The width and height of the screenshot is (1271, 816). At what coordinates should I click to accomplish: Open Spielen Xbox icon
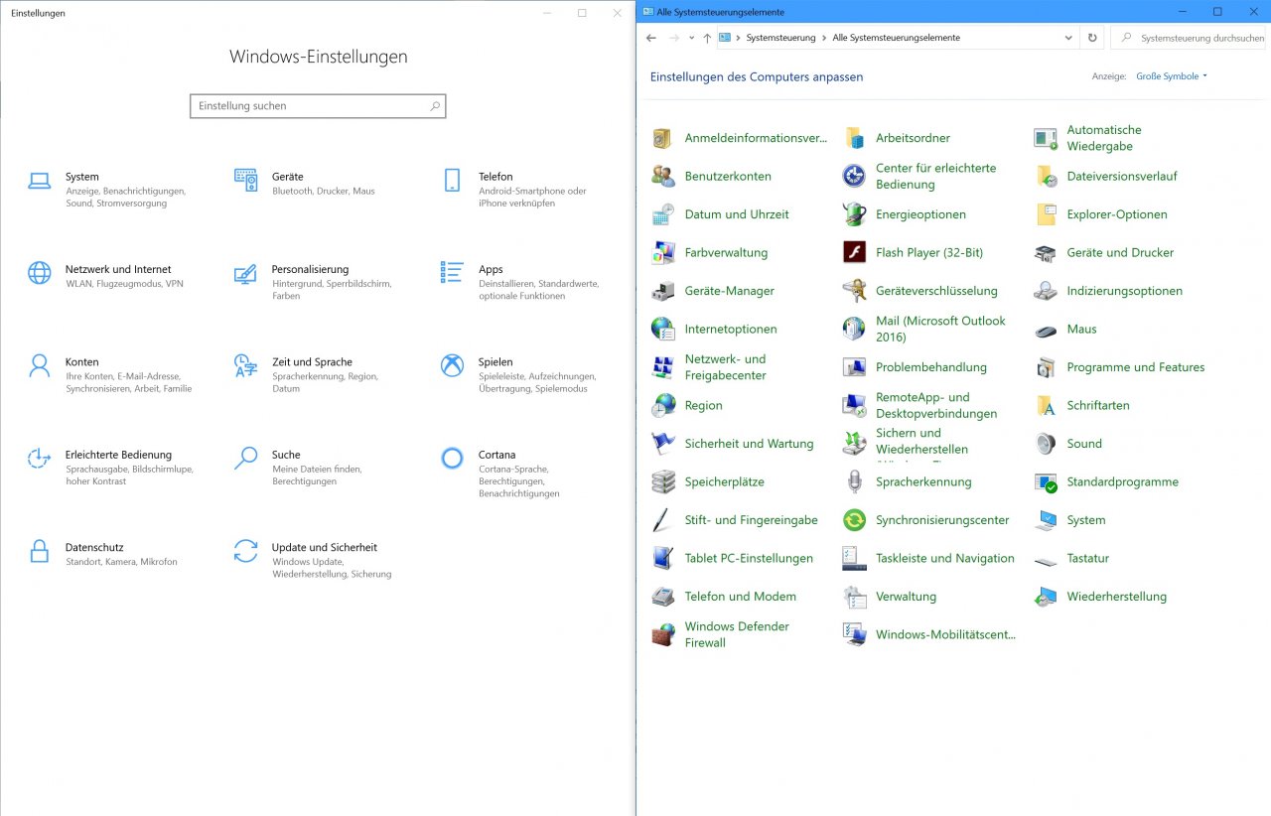(452, 365)
